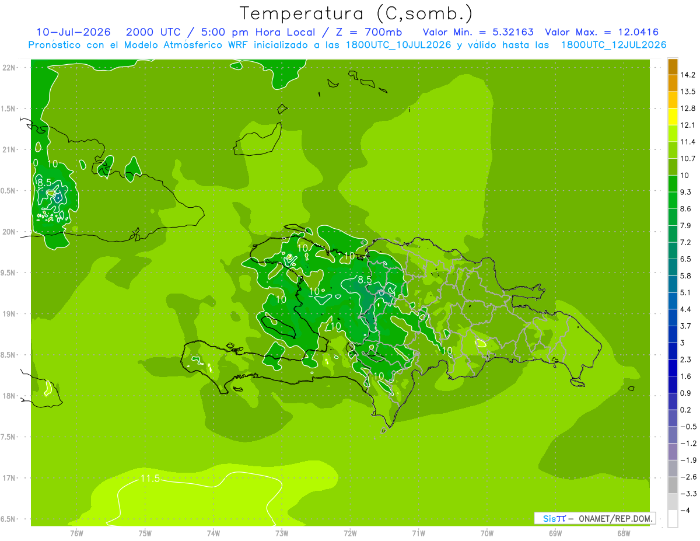
Task: Click the "11.5" contour label
Action: (x=150, y=479)
